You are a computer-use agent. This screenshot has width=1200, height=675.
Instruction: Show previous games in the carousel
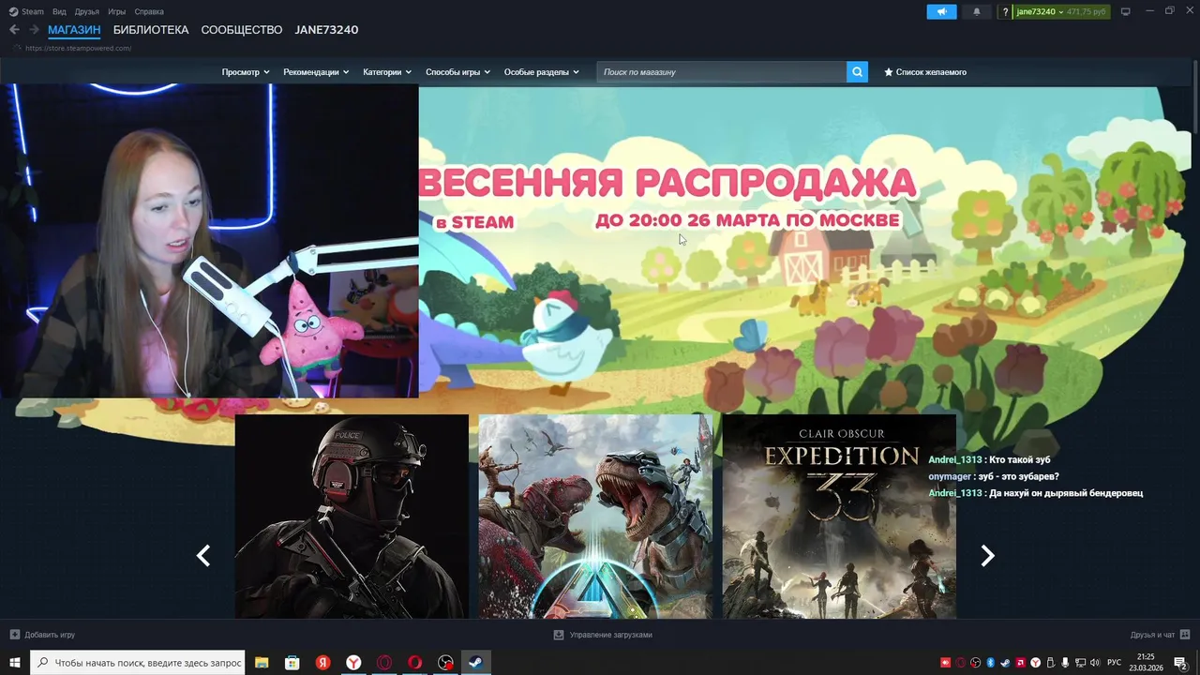click(x=202, y=556)
